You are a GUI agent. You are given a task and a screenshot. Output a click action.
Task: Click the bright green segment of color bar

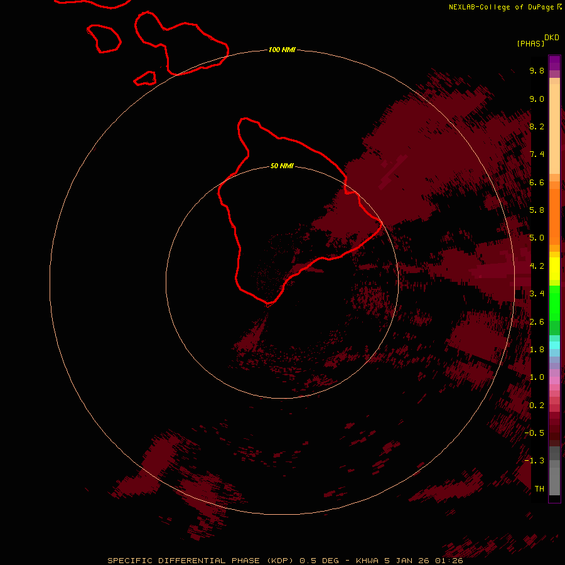(554, 303)
